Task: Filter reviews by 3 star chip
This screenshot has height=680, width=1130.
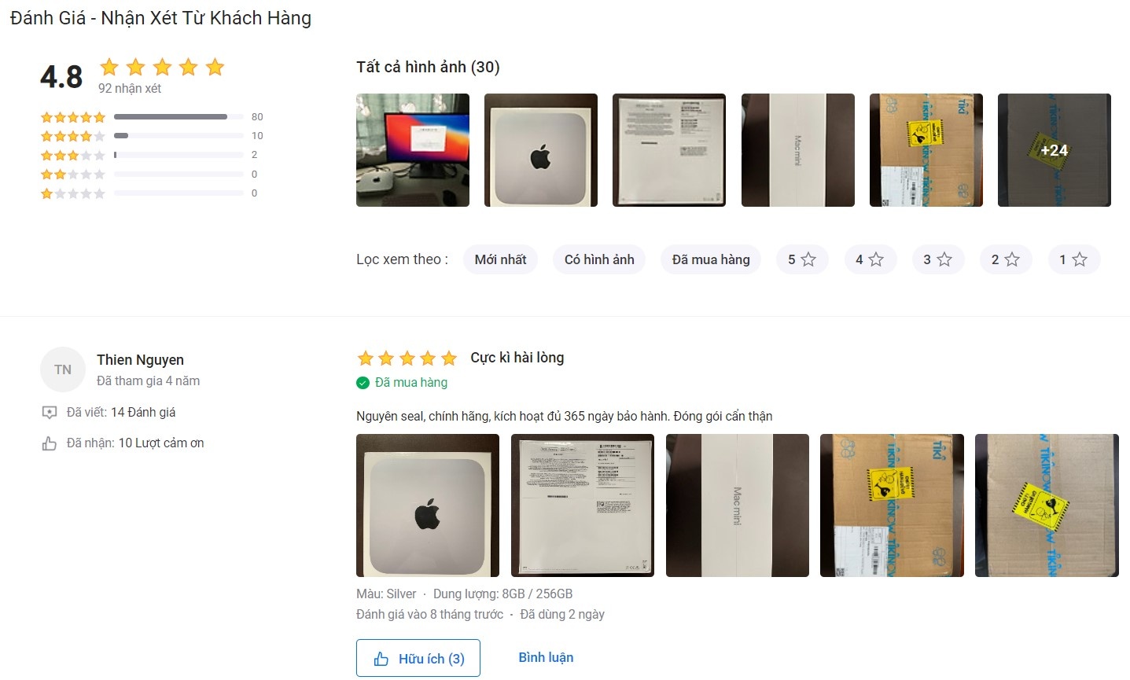Action: 938,259
